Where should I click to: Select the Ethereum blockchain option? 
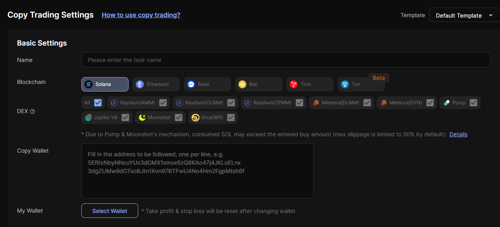[x=156, y=84]
